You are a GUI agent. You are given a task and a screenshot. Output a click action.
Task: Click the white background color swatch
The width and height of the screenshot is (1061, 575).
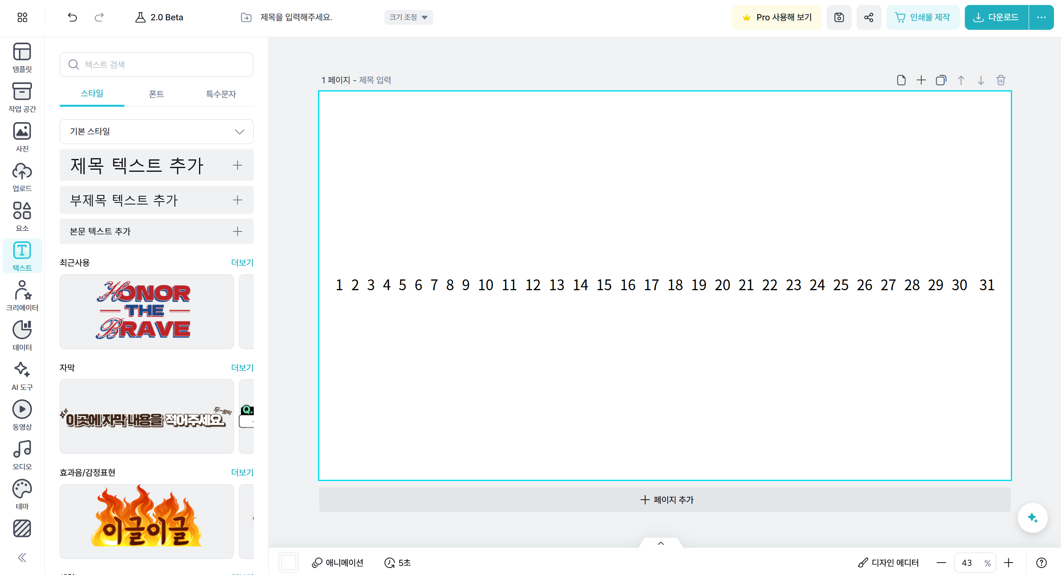(x=288, y=563)
